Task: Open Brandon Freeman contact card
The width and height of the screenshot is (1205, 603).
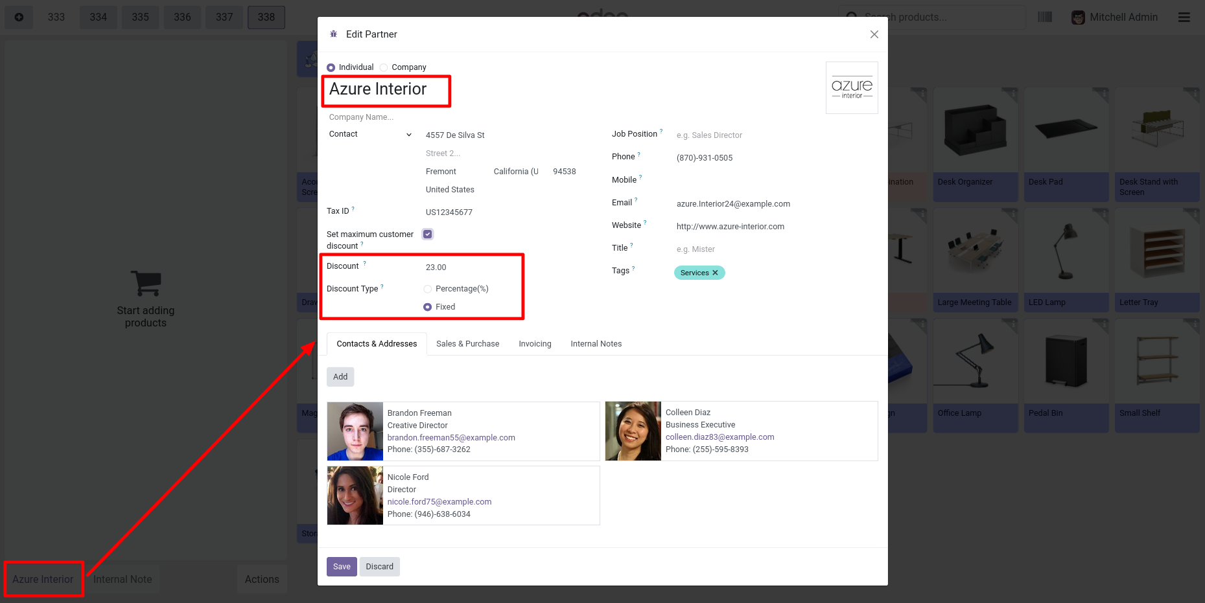Action: click(463, 431)
